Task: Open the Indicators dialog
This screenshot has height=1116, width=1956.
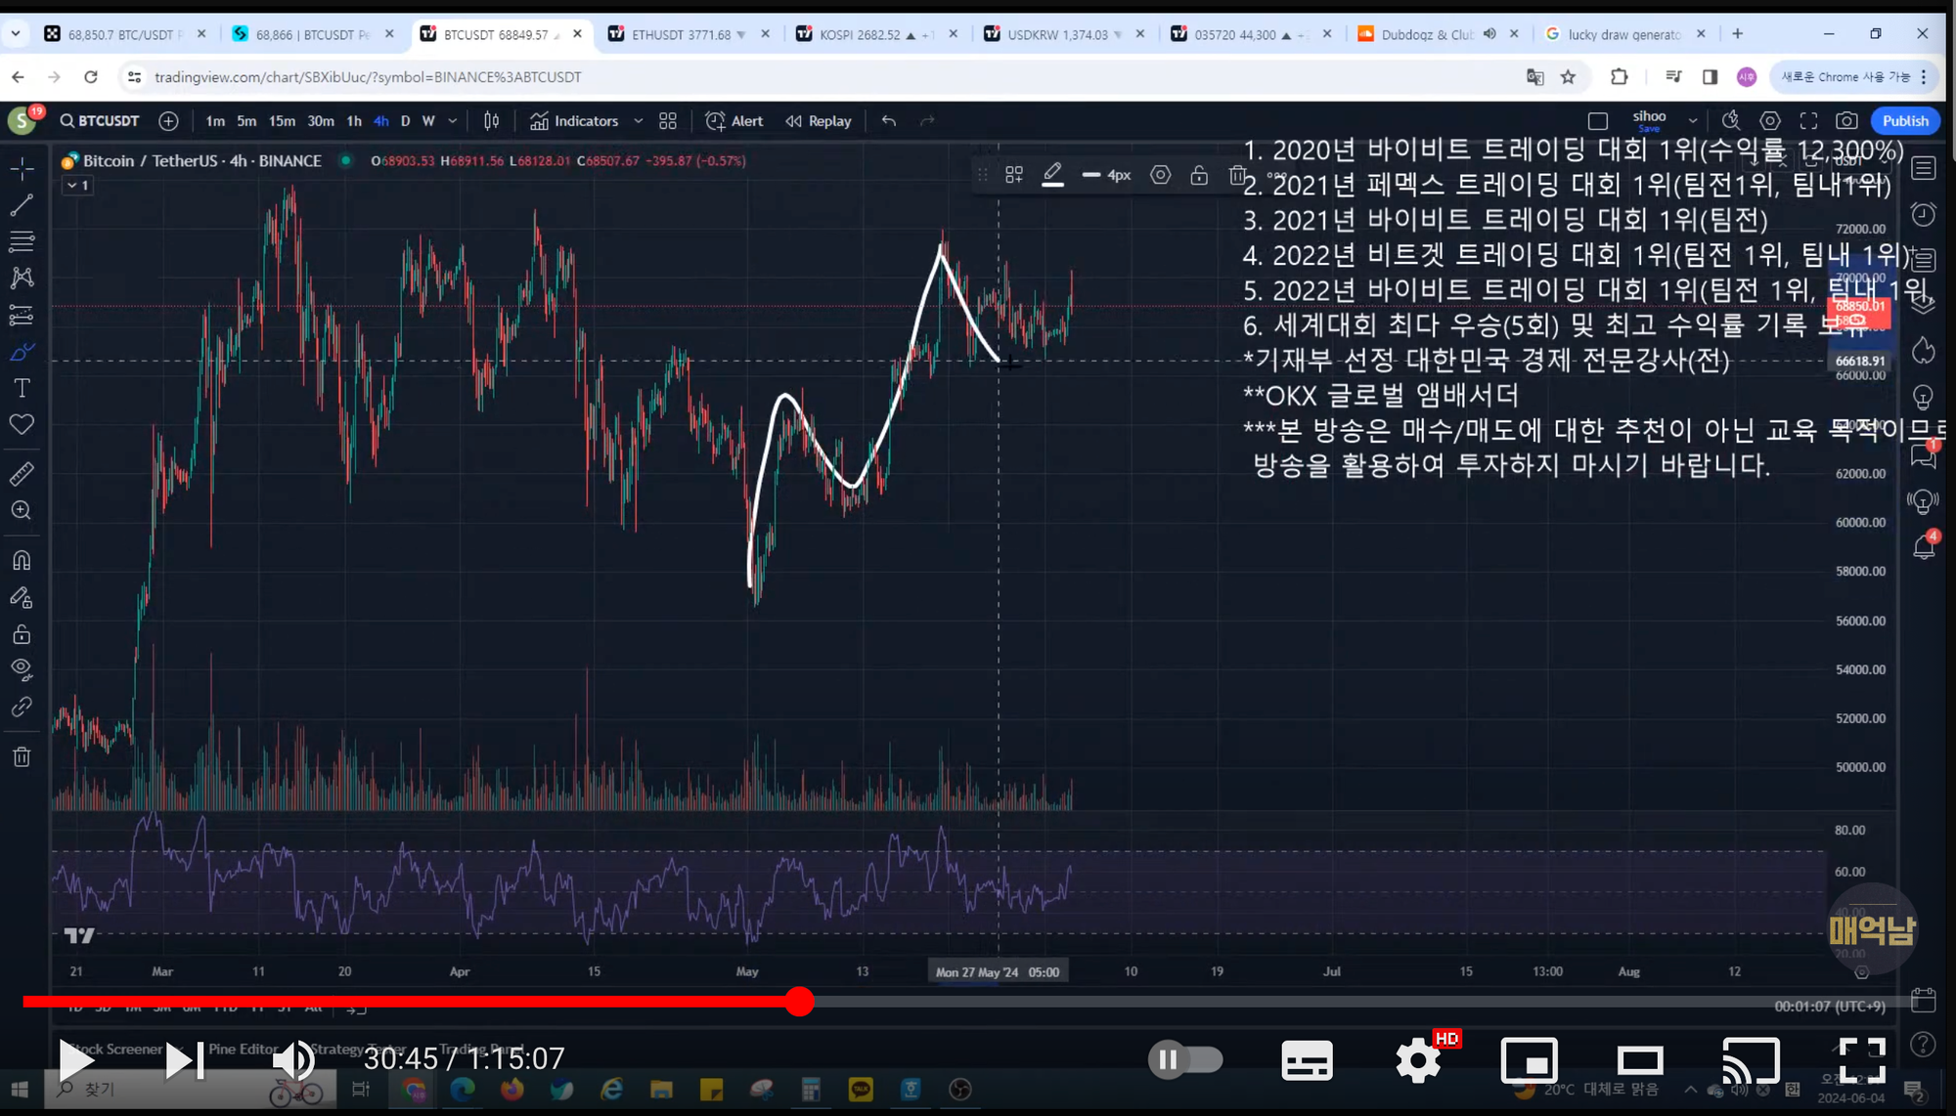Action: (574, 121)
